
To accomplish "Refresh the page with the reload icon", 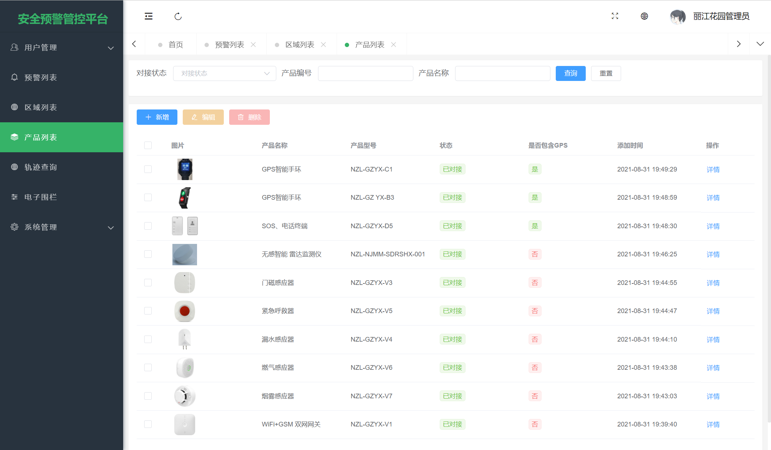I will [178, 16].
